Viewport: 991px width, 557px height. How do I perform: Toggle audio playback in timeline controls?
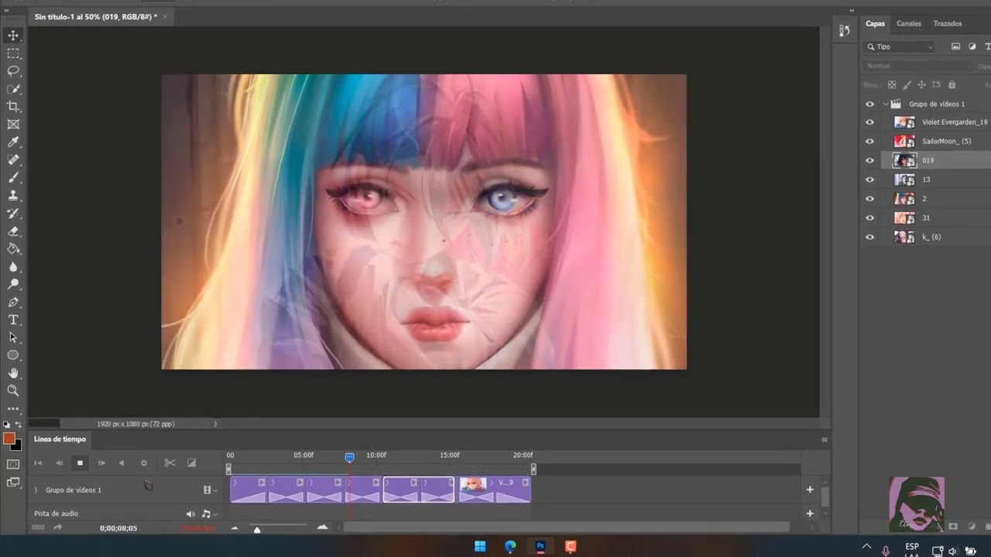[x=122, y=463]
